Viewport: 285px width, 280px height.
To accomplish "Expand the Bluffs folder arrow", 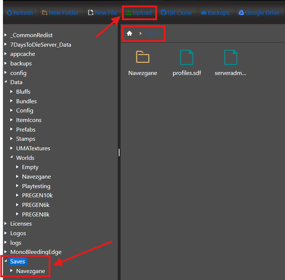I will point(11,91).
